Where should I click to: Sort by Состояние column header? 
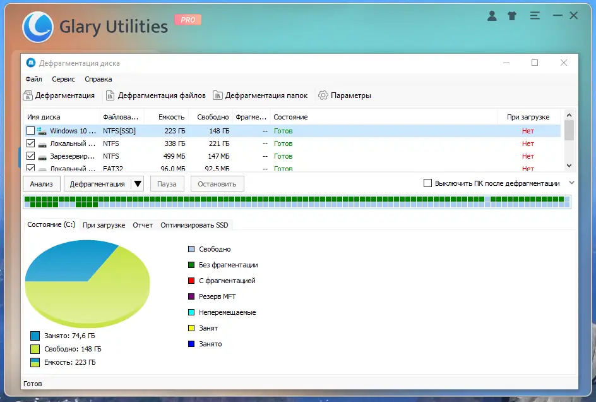click(x=383, y=117)
